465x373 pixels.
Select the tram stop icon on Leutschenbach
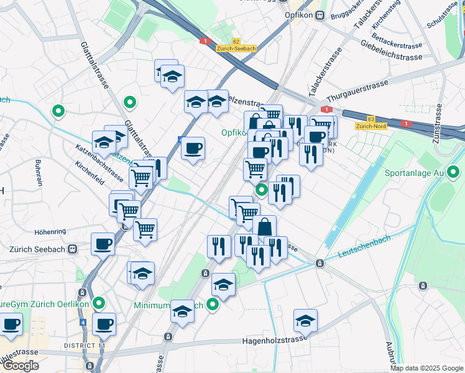click(x=320, y=264)
